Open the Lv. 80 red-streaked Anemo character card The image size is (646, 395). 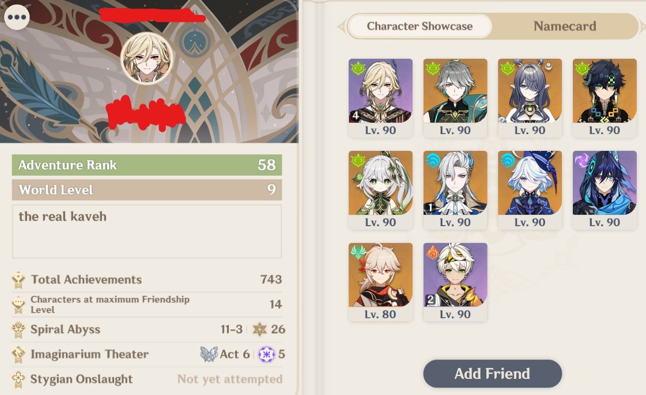(x=380, y=282)
